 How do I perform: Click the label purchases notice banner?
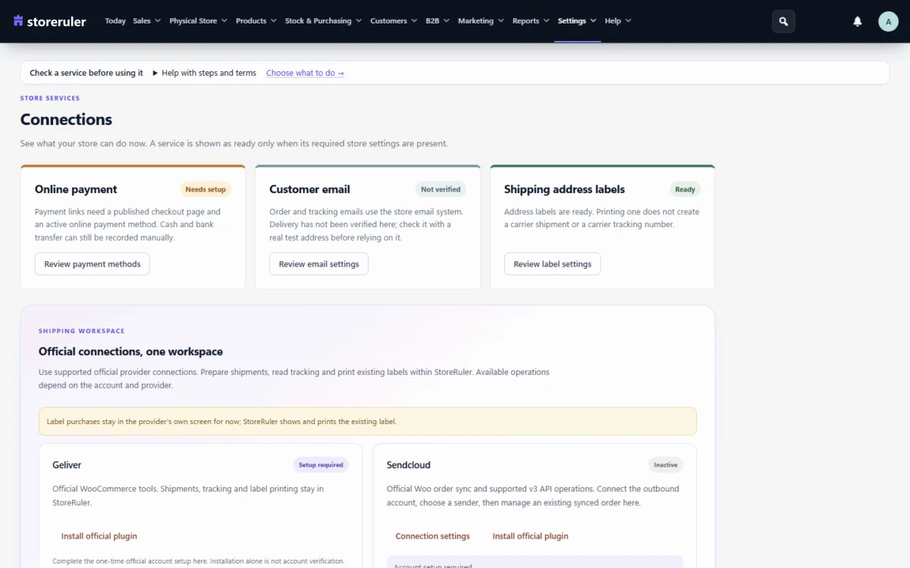tap(368, 421)
